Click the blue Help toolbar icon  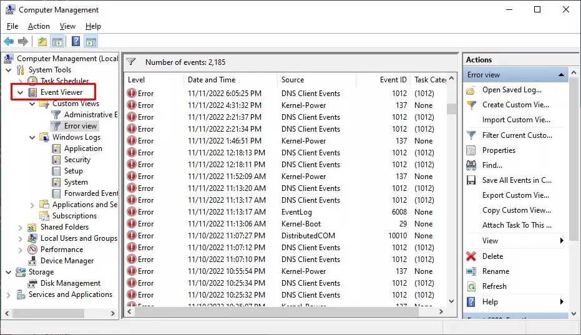coord(76,42)
